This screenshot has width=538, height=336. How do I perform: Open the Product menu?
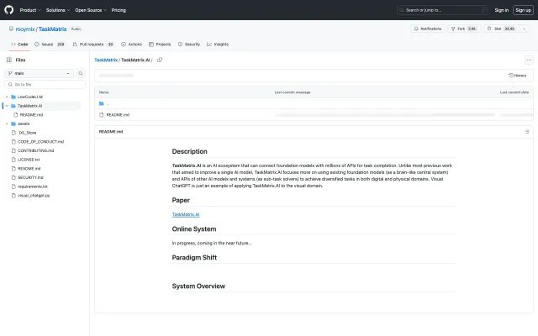coord(30,10)
